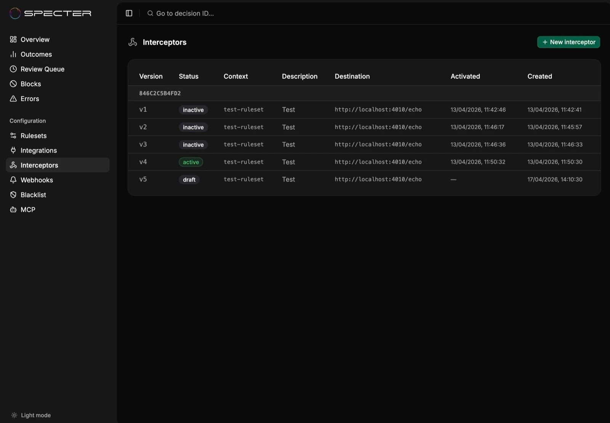Click the Destination column header
The image size is (610, 423).
coord(352,76)
